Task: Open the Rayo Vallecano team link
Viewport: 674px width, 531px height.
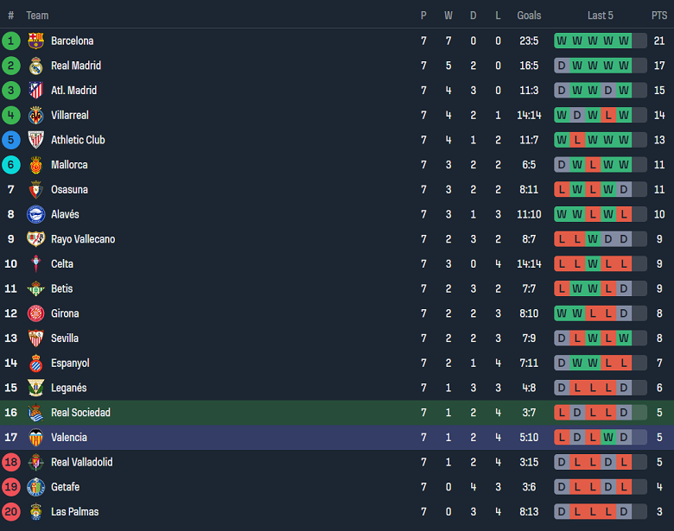Action: (x=82, y=239)
